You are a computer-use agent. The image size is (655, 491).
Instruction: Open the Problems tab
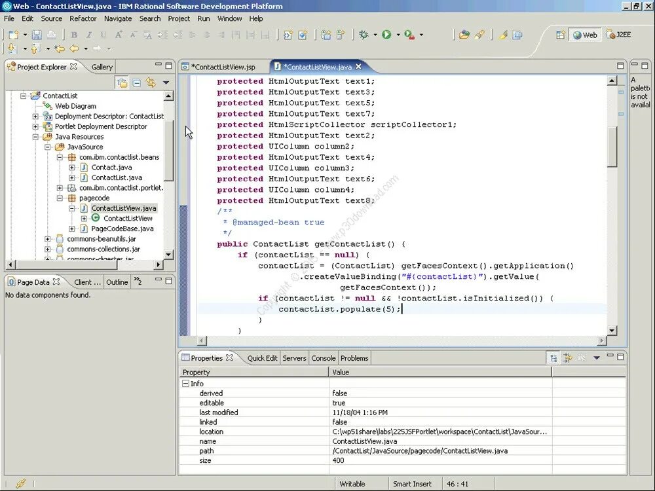pos(354,358)
